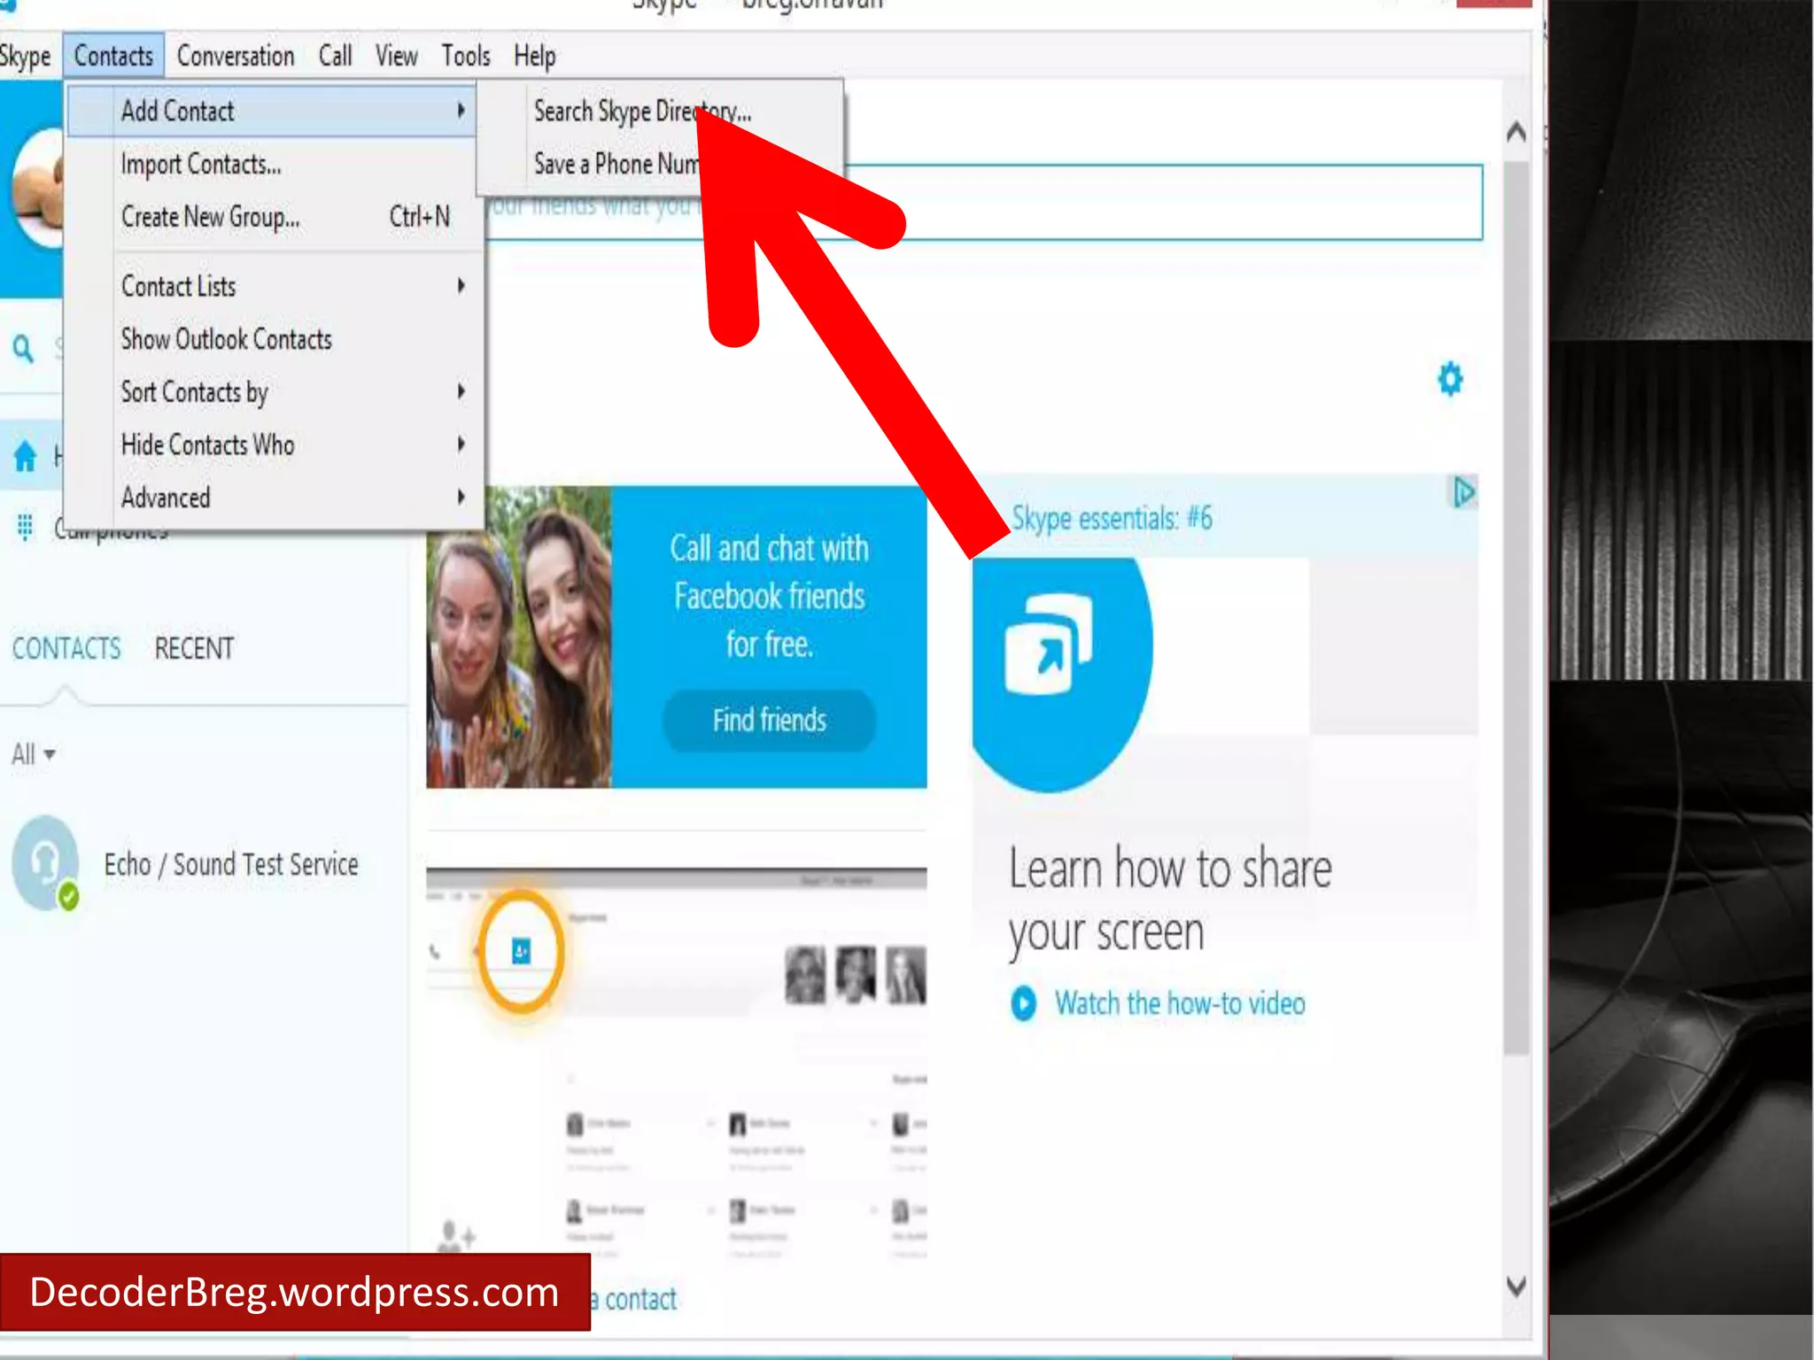Image resolution: width=1814 pixels, height=1360 pixels.
Task: Expand Contact Lists submenu
Action: [292, 286]
